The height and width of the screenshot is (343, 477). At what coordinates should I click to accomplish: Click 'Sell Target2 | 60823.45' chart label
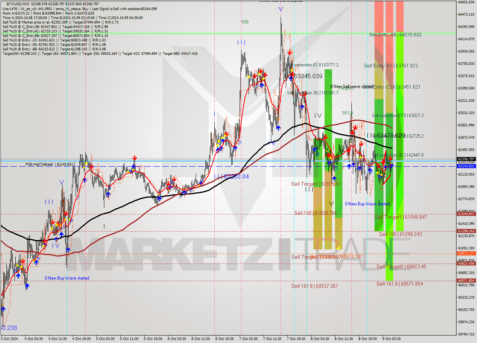tap(401, 267)
